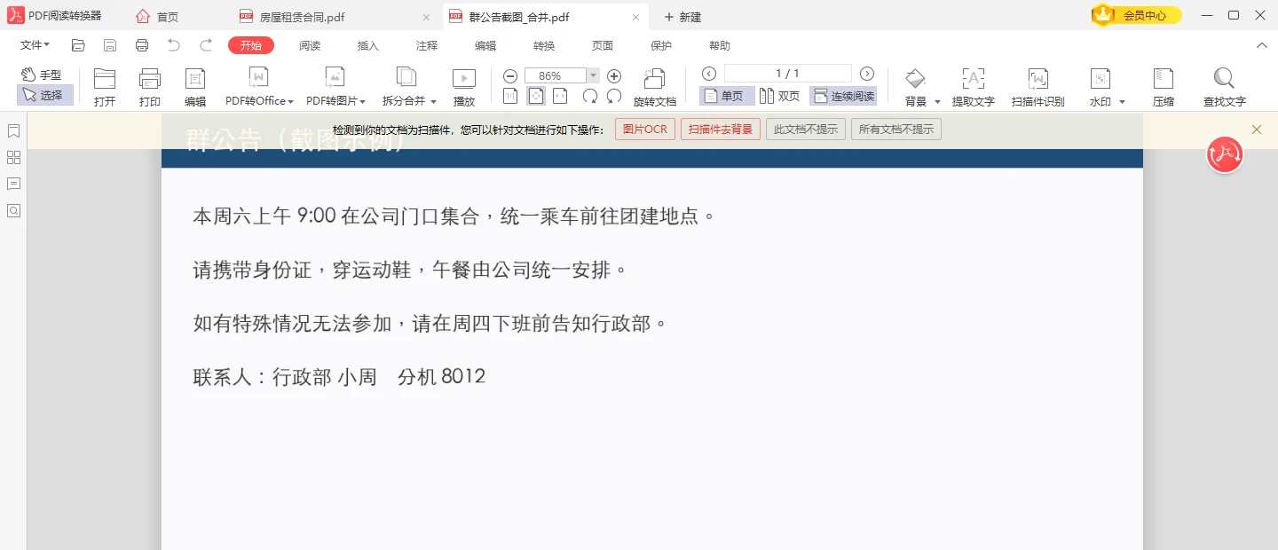Open the 86% zoom level dropdown arrow
Screen dimensions: 1278x550
click(x=593, y=75)
